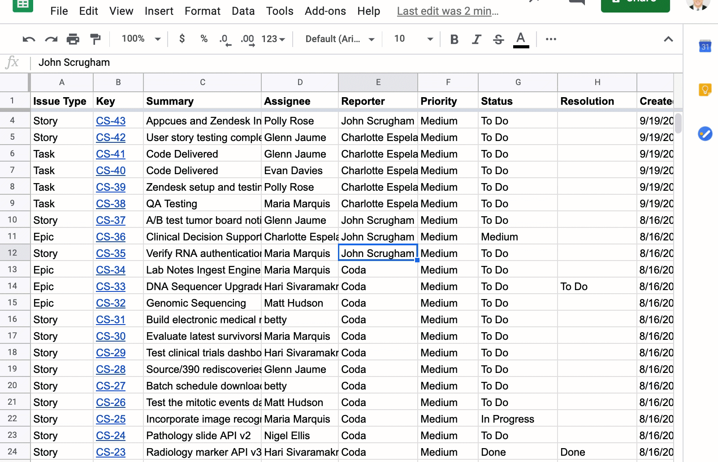The image size is (718, 462).
Task: Open Google Calendar side panel icon
Action: click(705, 47)
